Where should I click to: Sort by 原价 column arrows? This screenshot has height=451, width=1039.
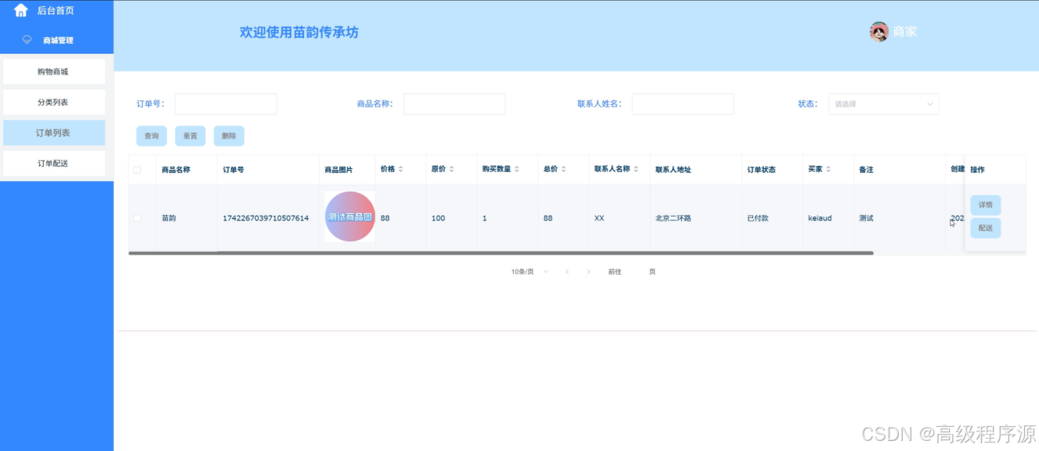(x=451, y=169)
